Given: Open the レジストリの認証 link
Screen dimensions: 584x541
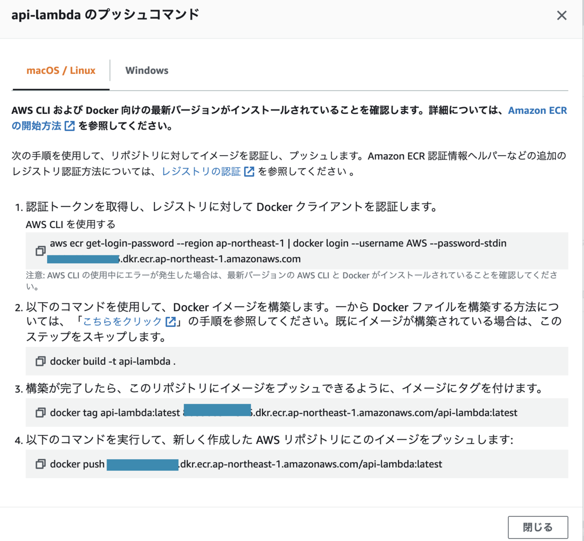Looking at the screenshot, I should (x=208, y=171).
